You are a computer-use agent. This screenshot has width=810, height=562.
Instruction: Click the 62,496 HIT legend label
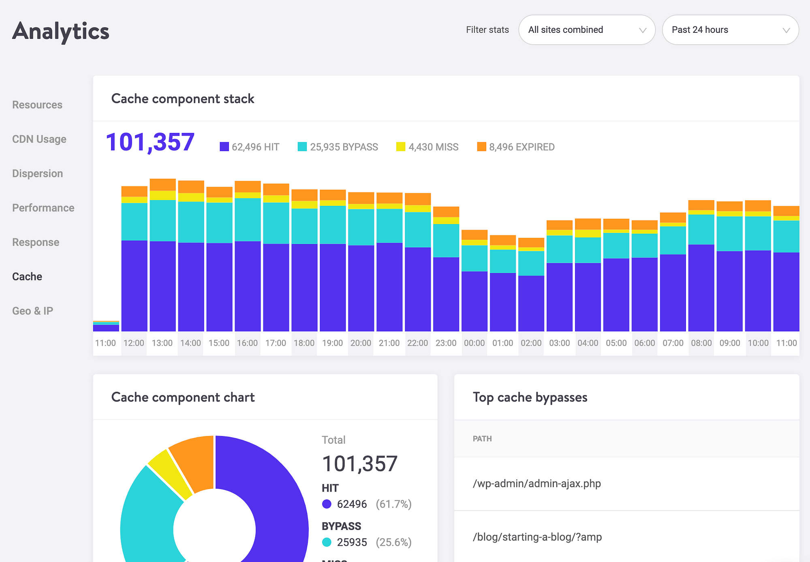[256, 147]
